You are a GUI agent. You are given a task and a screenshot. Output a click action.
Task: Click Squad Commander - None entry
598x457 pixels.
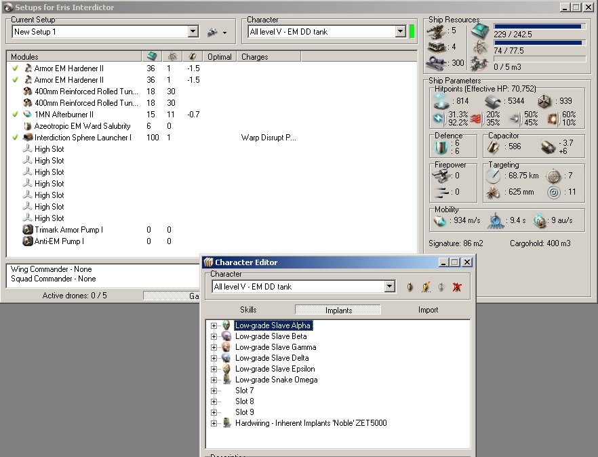pyautogui.click(x=53, y=279)
